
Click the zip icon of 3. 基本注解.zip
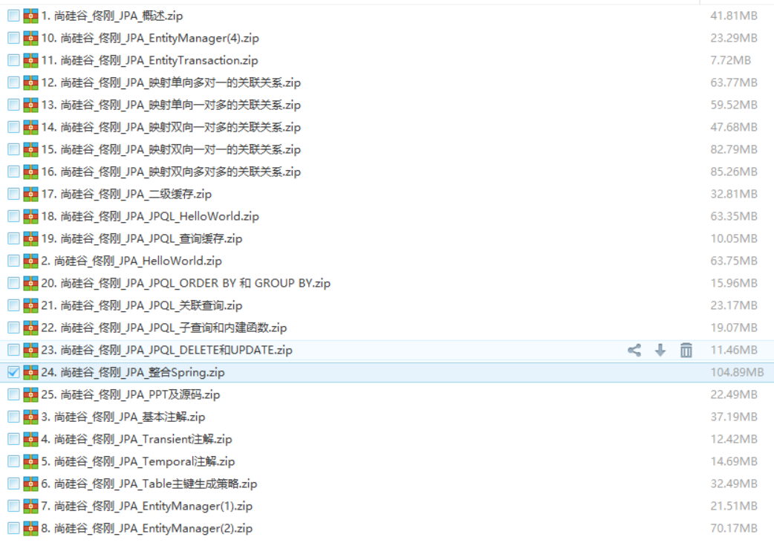(30, 417)
